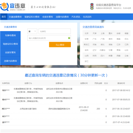Choose 河北 in the province grid
The image size is (133, 133).
click(x=126, y=39)
